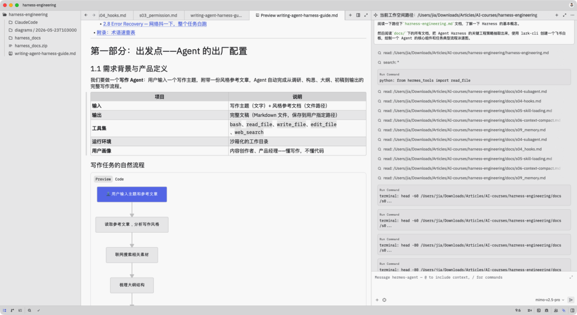Expand the agent panel to full size
The image size is (577, 315).
[565, 15]
